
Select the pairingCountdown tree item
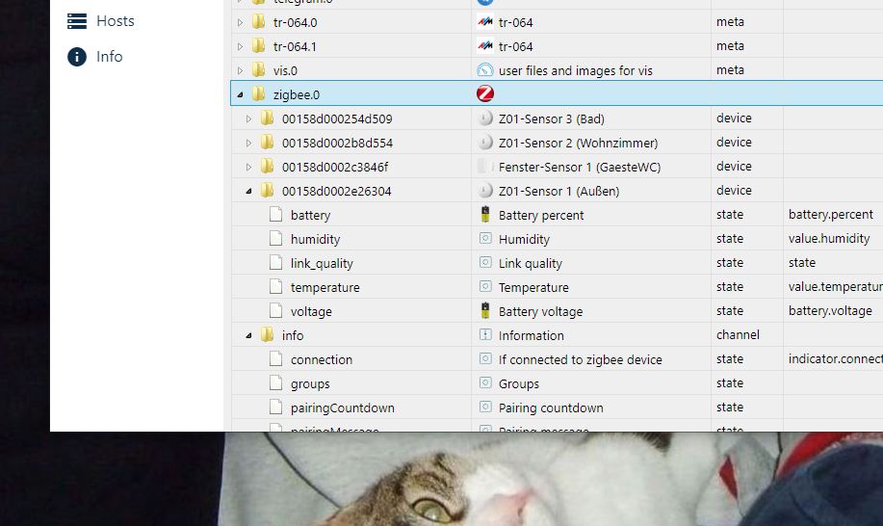(343, 408)
